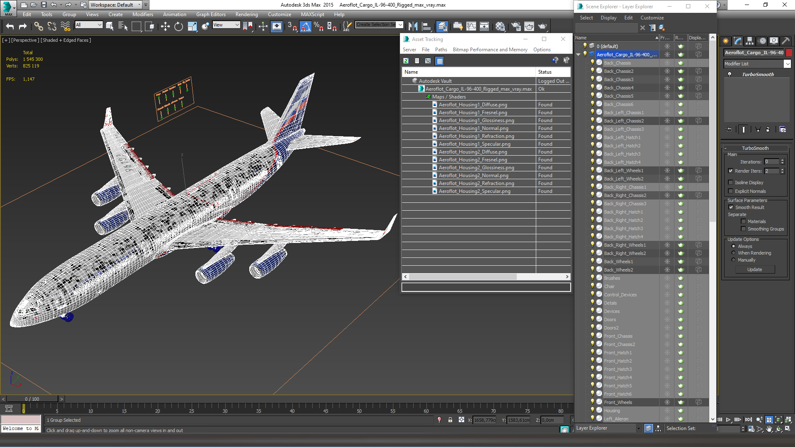Refresh the Asset Tracking list

(406, 61)
